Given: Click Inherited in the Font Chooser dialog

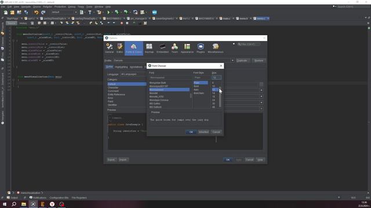Looking at the screenshot, I should point(203,132).
